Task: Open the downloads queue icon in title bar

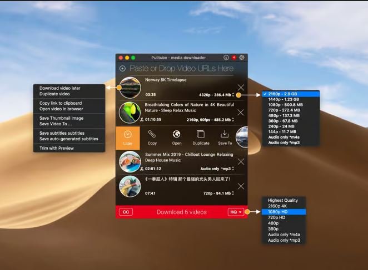Action: point(226,57)
